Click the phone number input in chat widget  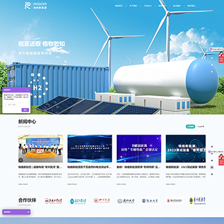[17, 104]
